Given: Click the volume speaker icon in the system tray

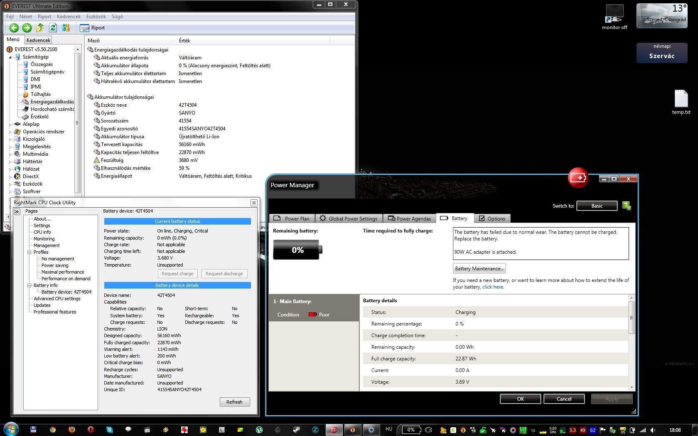Looking at the screenshot, I should click(x=653, y=430).
